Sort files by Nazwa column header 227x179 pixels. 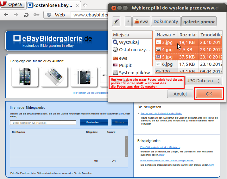pos(166,35)
